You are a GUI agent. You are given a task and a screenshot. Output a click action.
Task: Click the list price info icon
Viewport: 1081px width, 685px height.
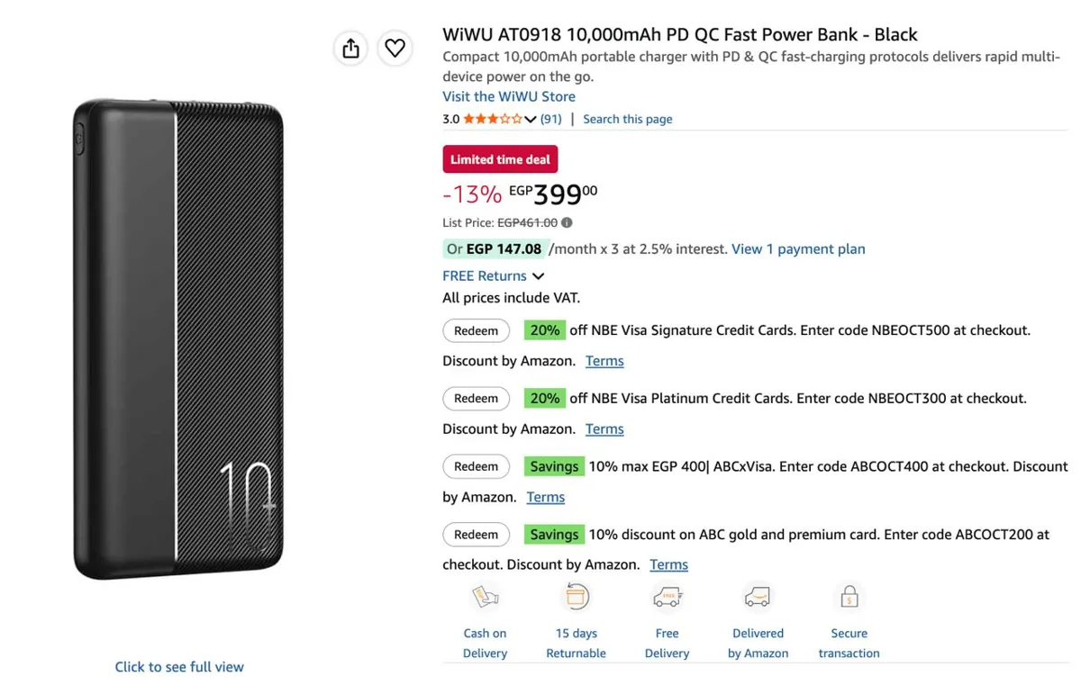tap(567, 222)
